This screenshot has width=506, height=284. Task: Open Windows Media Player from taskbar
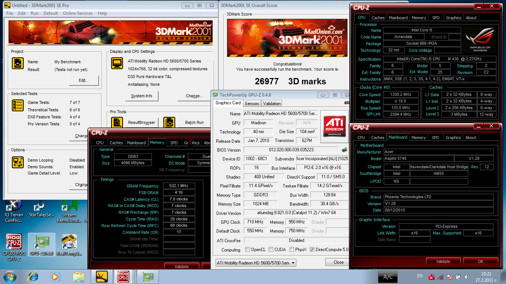point(55,276)
